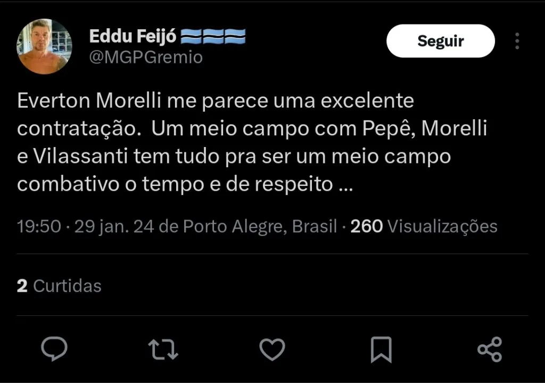The height and width of the screenshot is (383, 545).
Task: Share the tweet via the share icon
Action: point(490,349)
